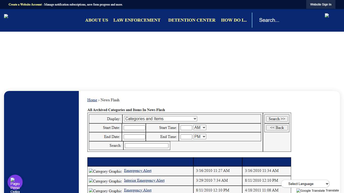
Task: Open the Interior Emergency Alert link
Action: [144, 180]
